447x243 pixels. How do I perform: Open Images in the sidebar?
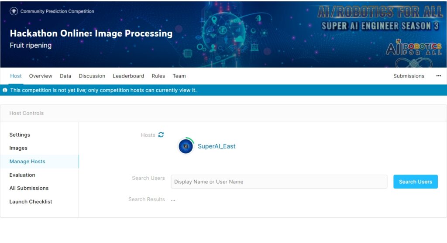[18, 148]
